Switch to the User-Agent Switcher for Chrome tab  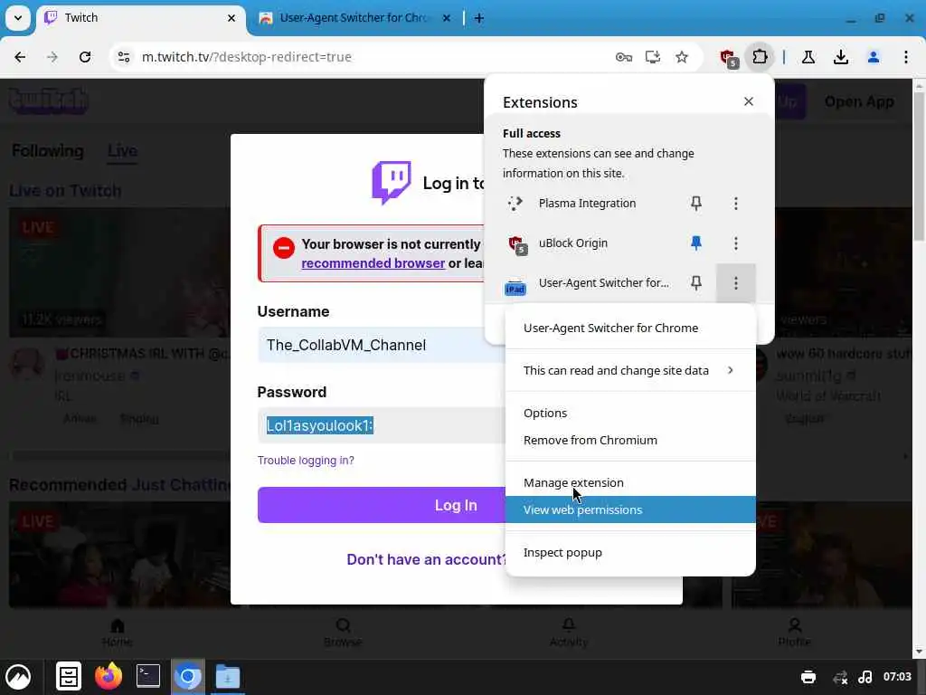tap(354, 18)
